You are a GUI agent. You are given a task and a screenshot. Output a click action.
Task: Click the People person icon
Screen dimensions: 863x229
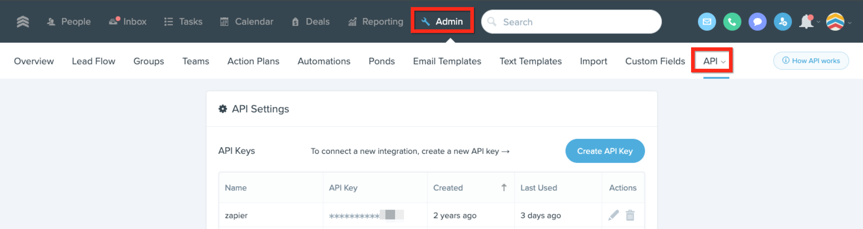(x=51, y=22)
